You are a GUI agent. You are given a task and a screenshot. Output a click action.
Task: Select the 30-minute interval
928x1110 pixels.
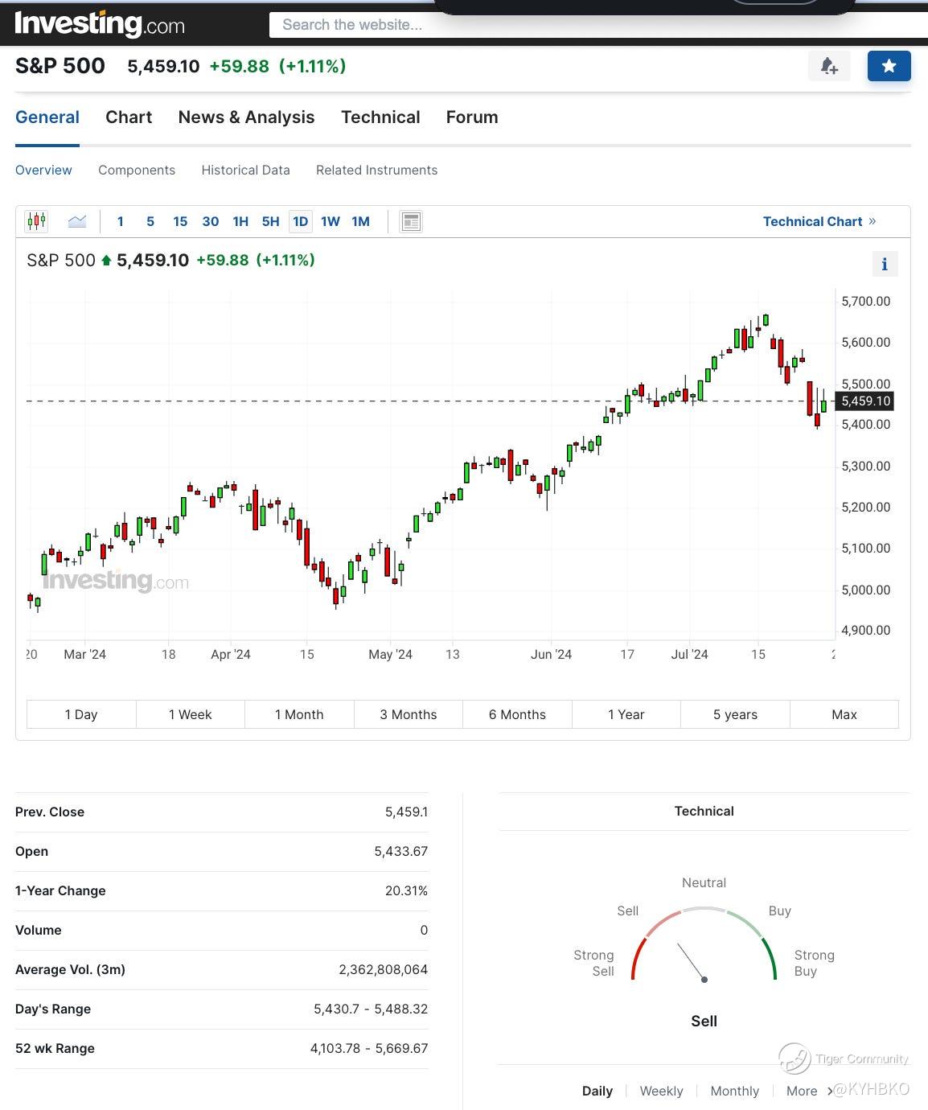coord(211,221)
